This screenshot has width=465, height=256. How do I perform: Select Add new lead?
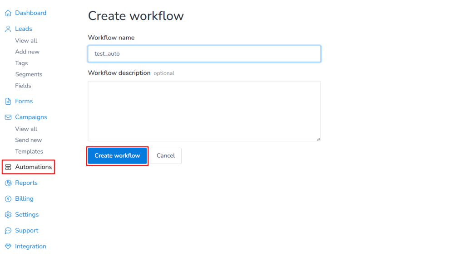27,52
